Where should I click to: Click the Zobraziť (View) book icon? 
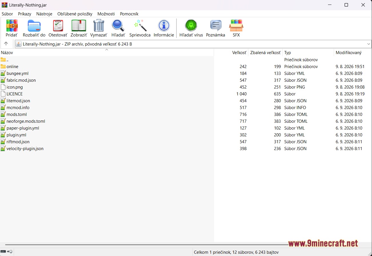79,26
